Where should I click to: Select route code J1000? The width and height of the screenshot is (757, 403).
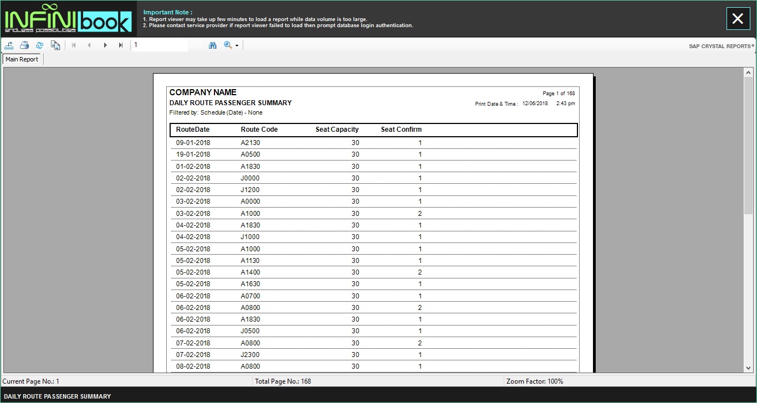250,237
